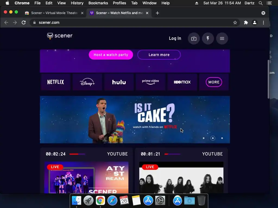This screenshot has height=208, width=278.
Task: Select first carousel dot indicator
Action: [204, 138]
